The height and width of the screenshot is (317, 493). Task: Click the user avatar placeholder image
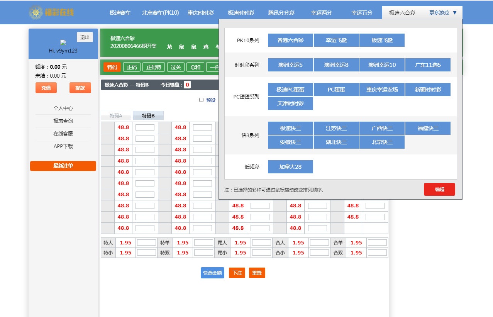[x=62, y=42]
